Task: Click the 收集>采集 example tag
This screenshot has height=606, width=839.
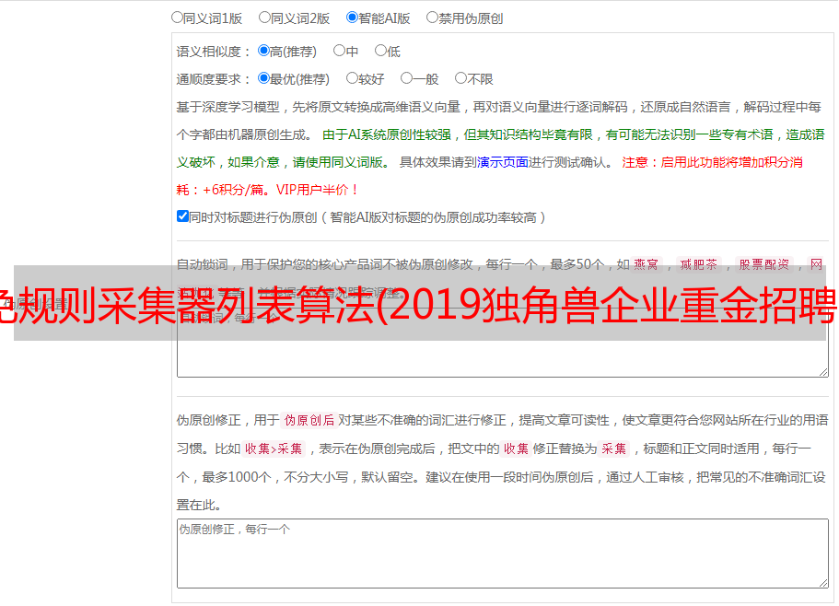Action: click(274, 449)
